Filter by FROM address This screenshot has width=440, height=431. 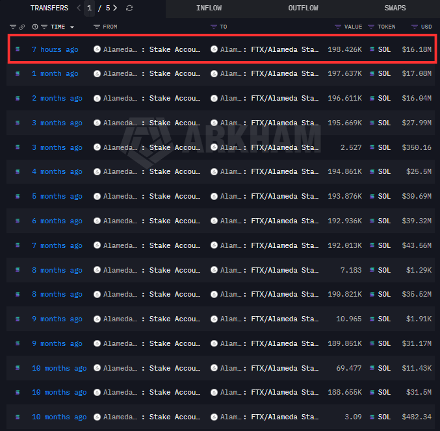tap(97, 27)
